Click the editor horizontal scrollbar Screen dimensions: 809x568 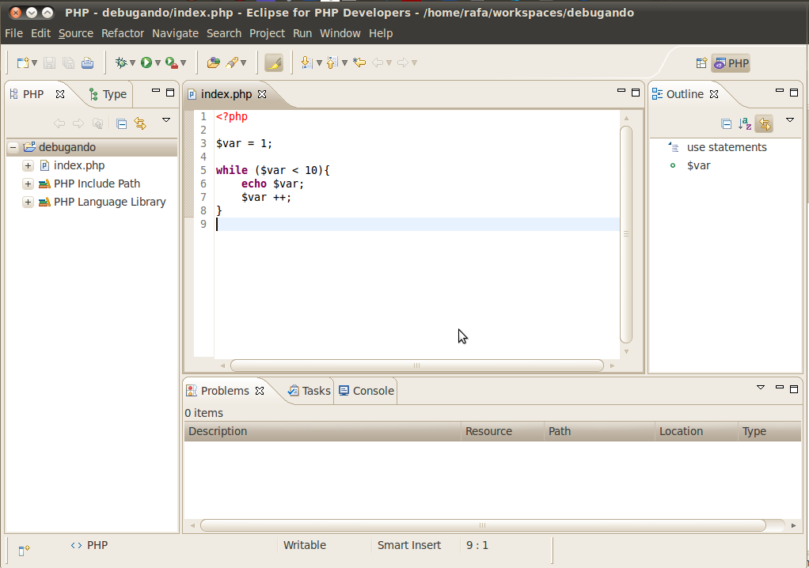point(417,365)
